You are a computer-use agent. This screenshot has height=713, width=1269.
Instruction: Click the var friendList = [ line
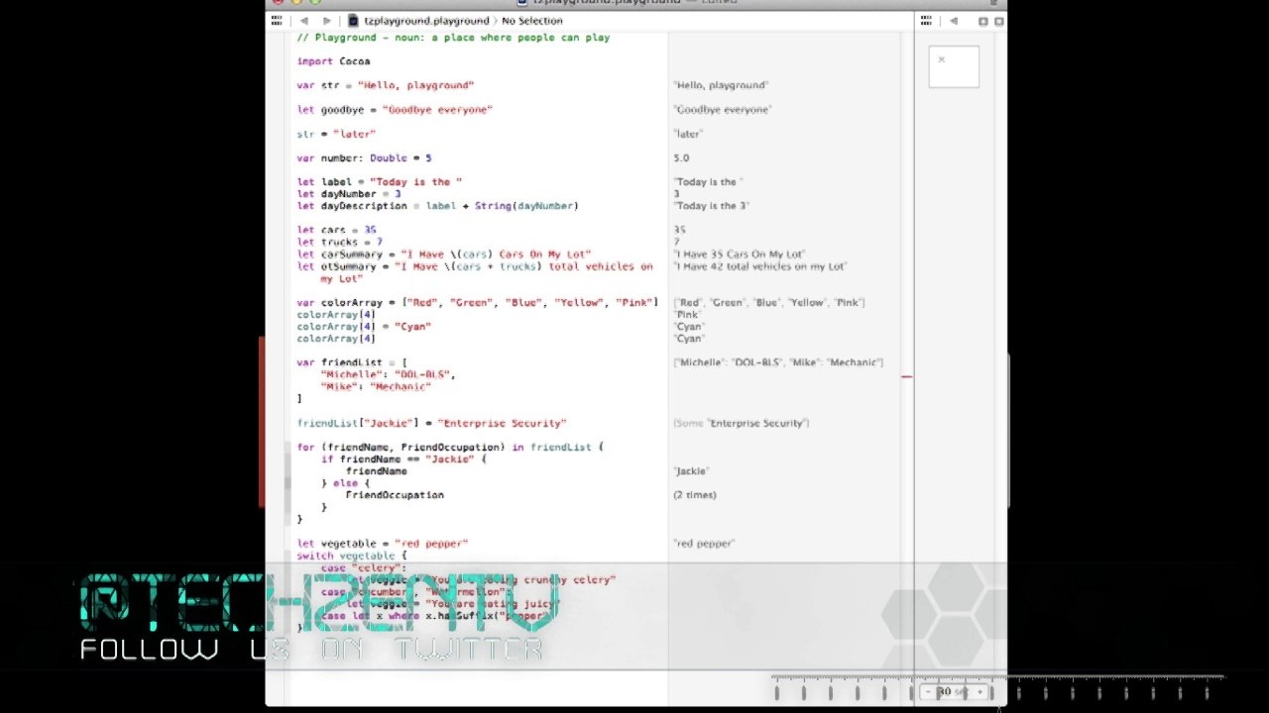pos(352,362)
